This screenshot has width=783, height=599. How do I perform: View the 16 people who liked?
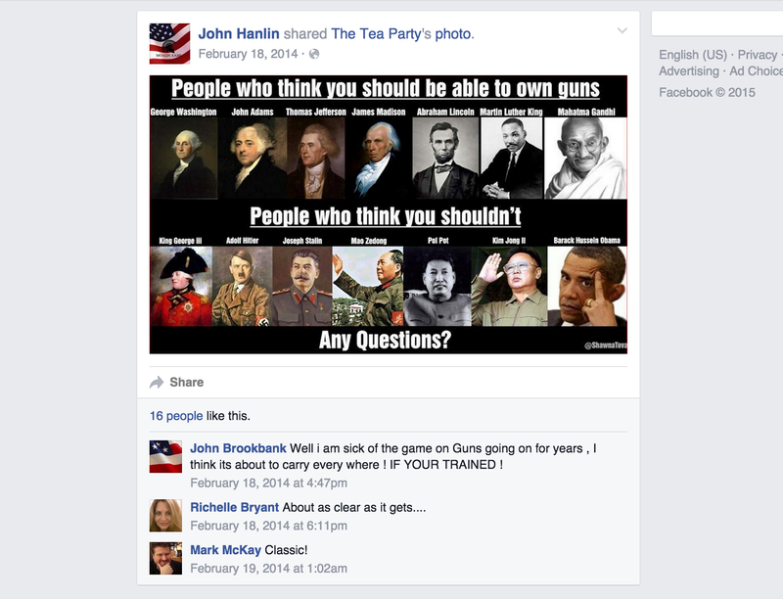pos(176,416)
